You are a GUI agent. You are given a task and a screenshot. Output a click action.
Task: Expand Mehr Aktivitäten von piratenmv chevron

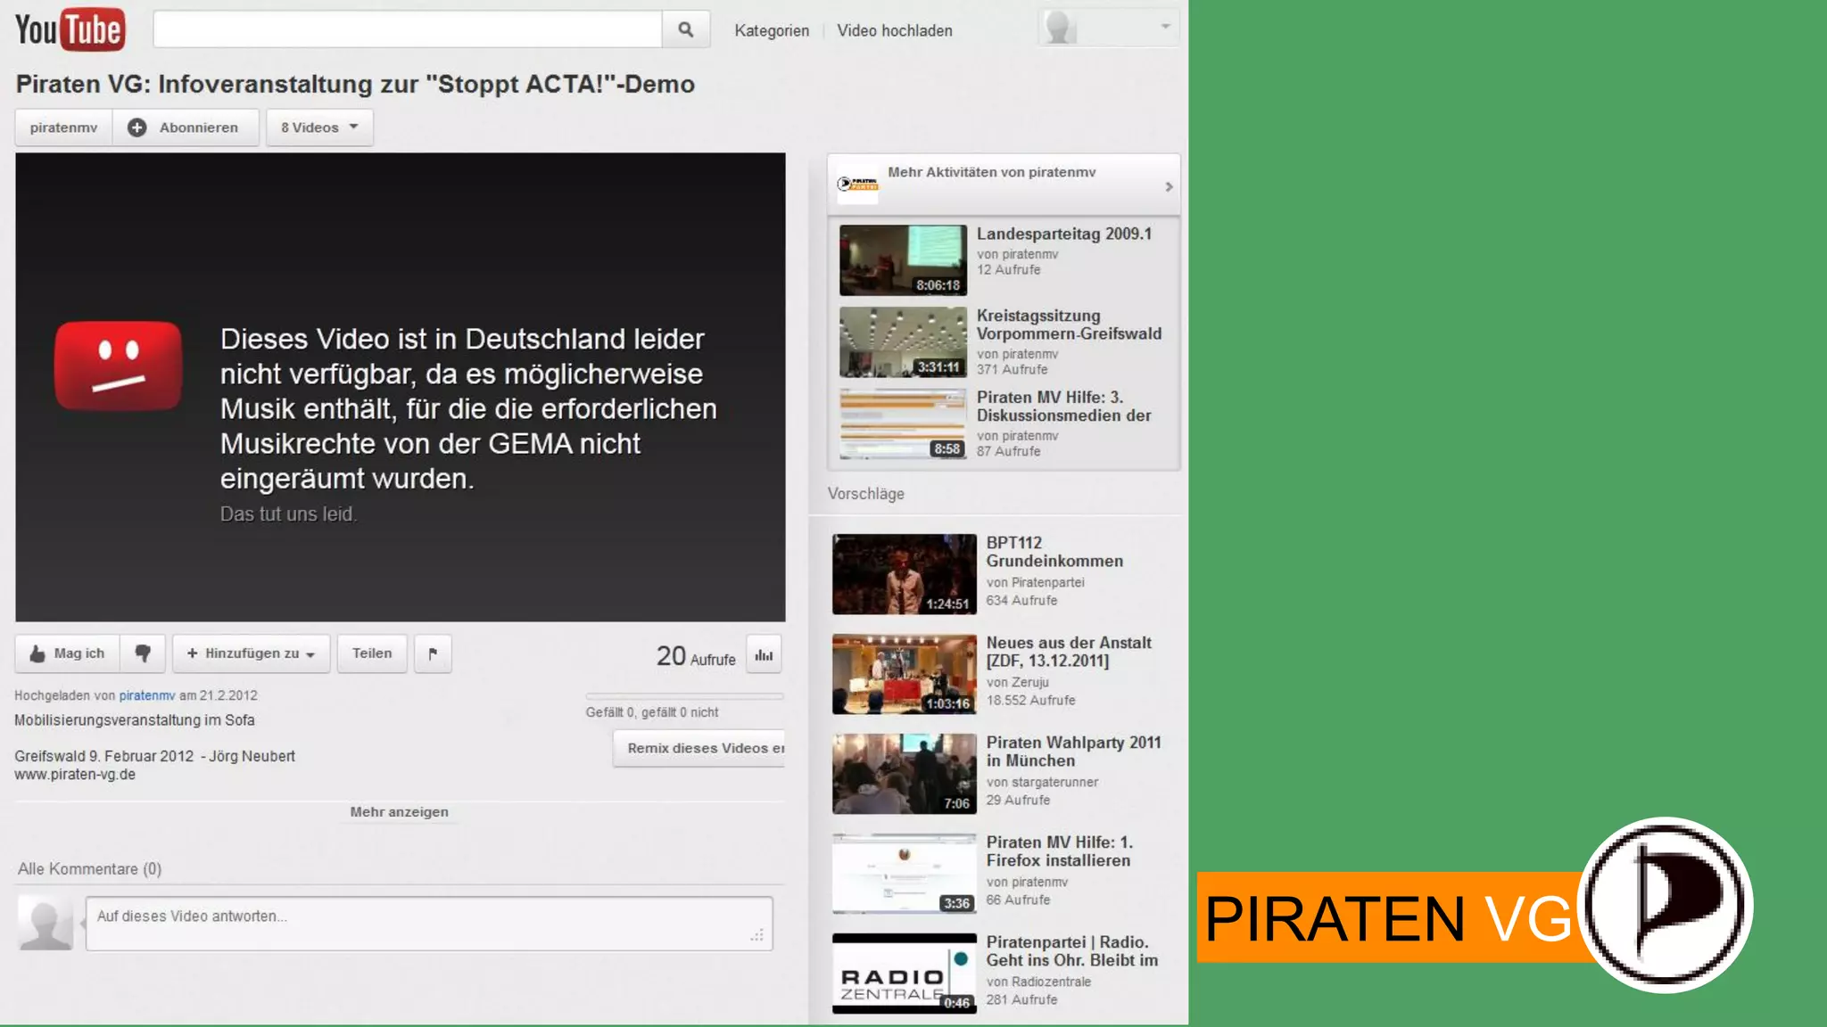[x=1169, y=186]
